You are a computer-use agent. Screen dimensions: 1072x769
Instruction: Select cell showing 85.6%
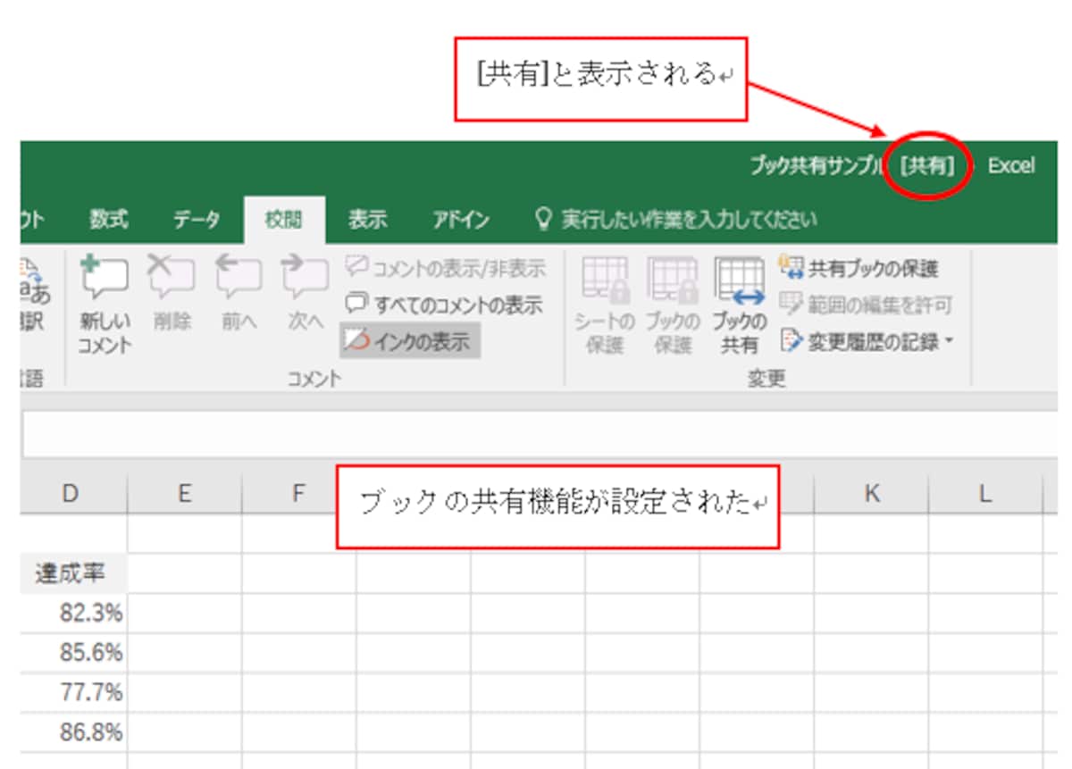pyautogui.click(x=73, y=653)
